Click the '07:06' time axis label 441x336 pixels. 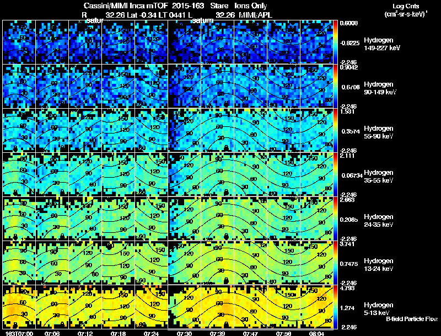52,333
